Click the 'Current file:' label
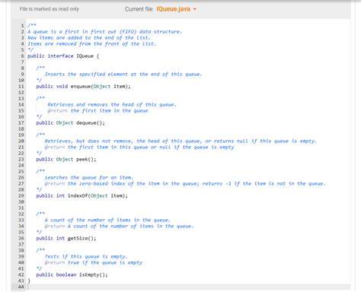The image size is (361, 292). (x=139, y=9)
